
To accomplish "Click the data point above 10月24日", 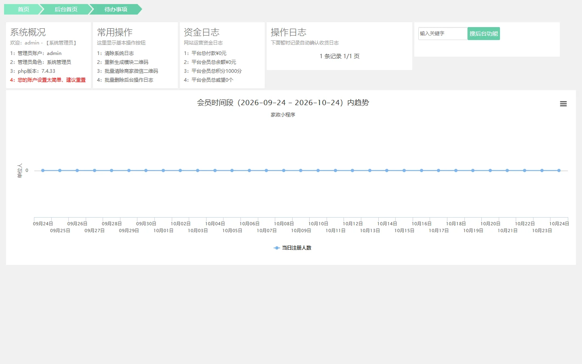I will pos(559,171).
